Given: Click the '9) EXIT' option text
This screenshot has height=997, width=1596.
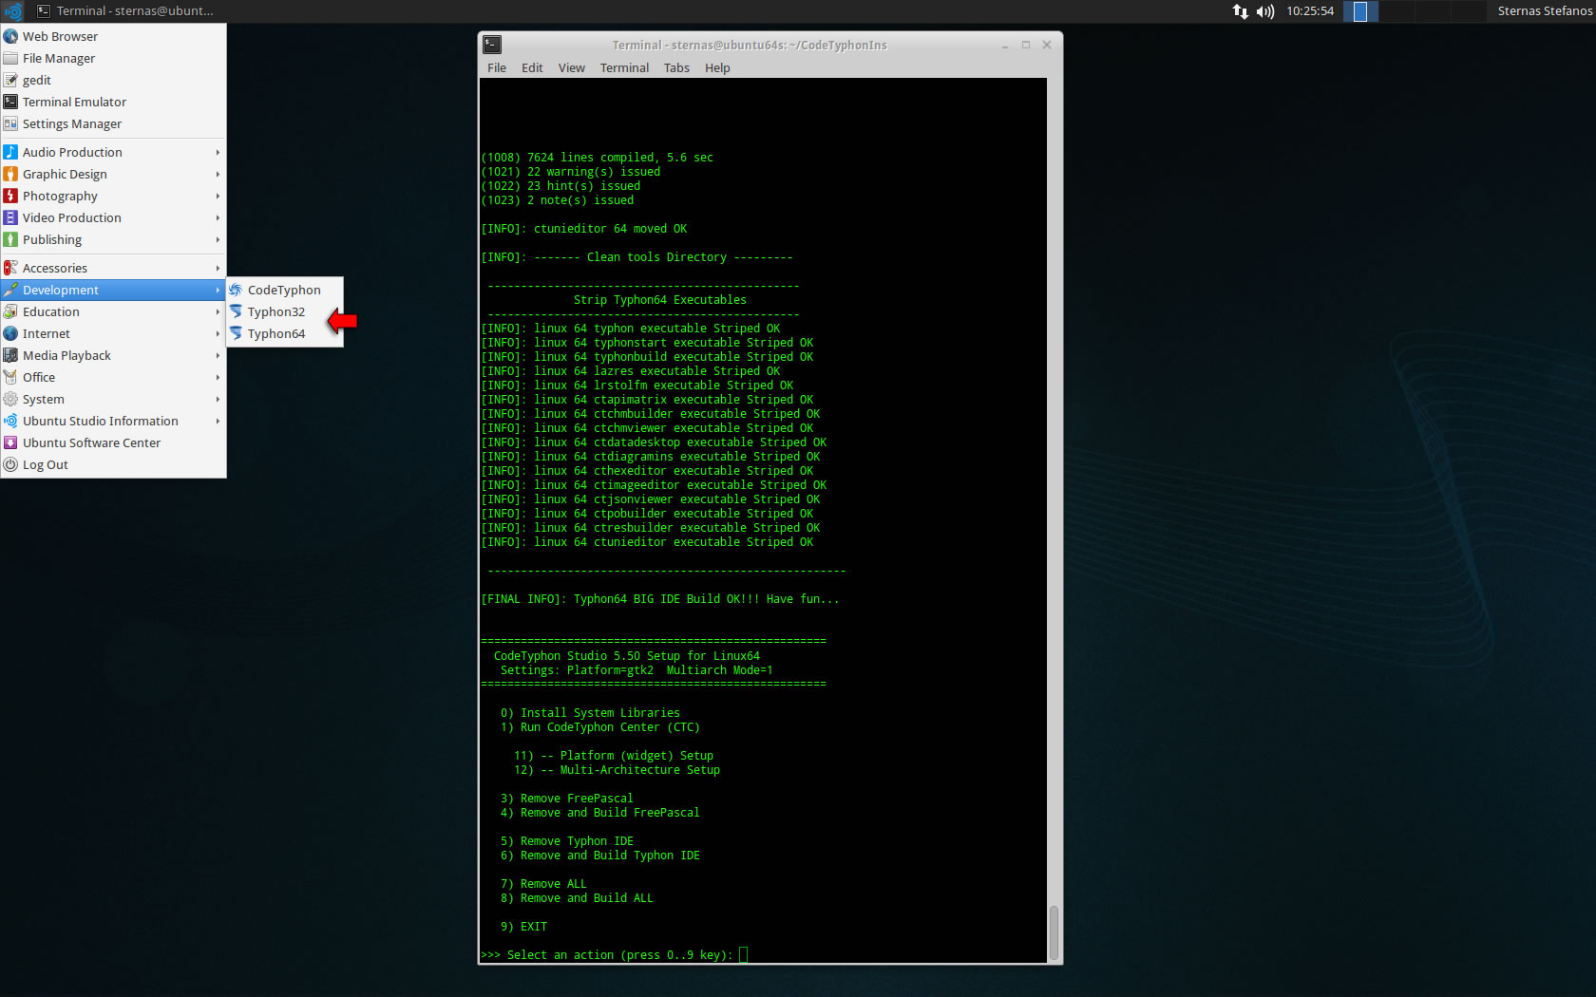Looking at the screenshot, I should [x=523, y=927].
